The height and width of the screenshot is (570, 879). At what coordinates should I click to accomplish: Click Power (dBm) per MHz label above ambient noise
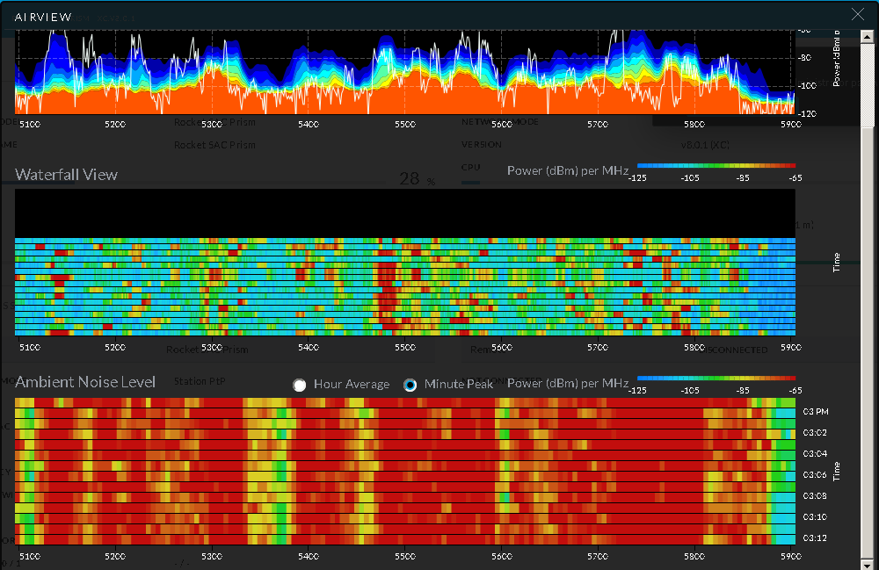(568, 384)
